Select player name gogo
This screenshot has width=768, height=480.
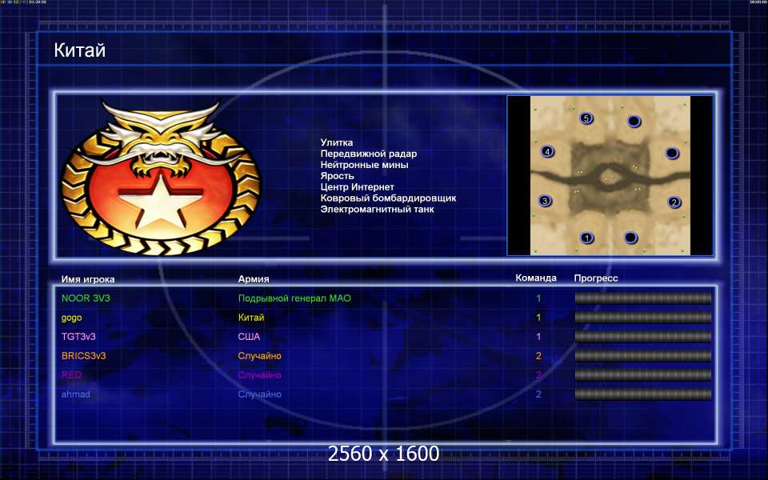pos(71,318)
